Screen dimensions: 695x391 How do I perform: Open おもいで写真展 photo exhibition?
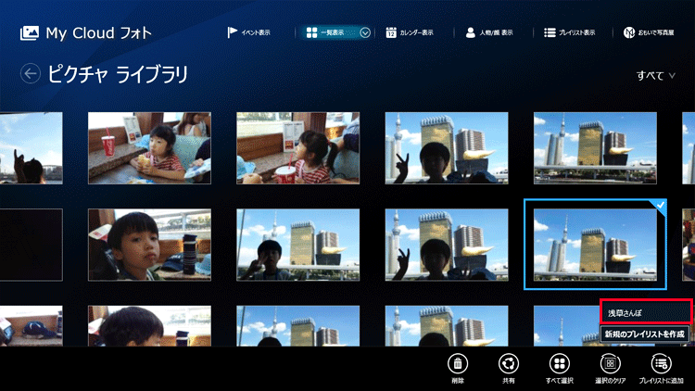649,32
